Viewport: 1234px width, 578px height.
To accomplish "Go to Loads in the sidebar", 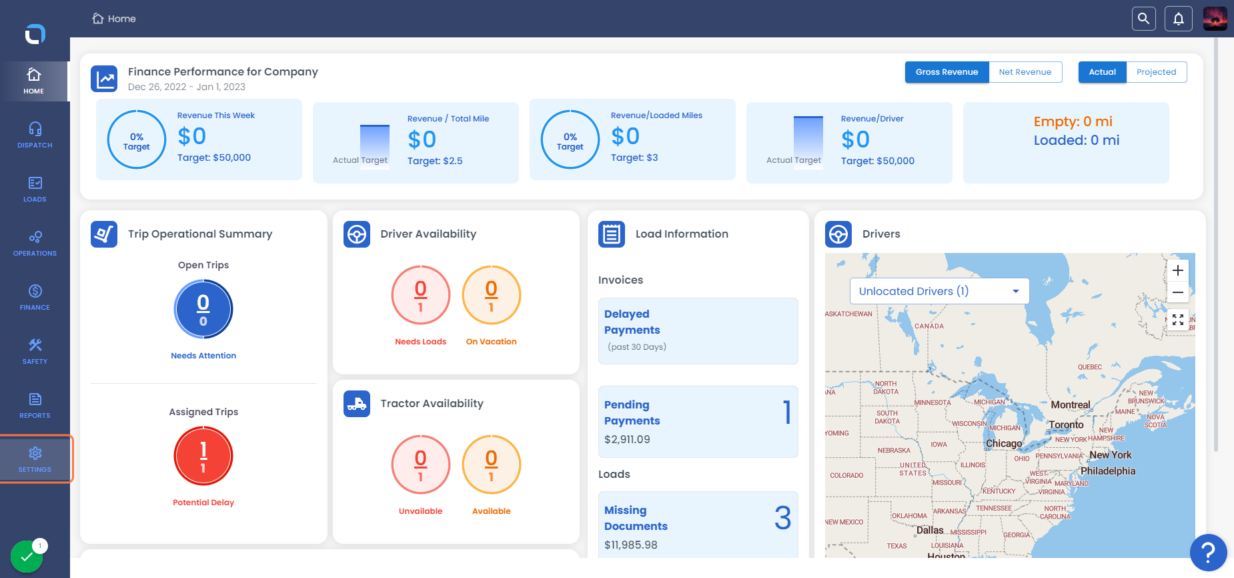I will coord(35,189).
